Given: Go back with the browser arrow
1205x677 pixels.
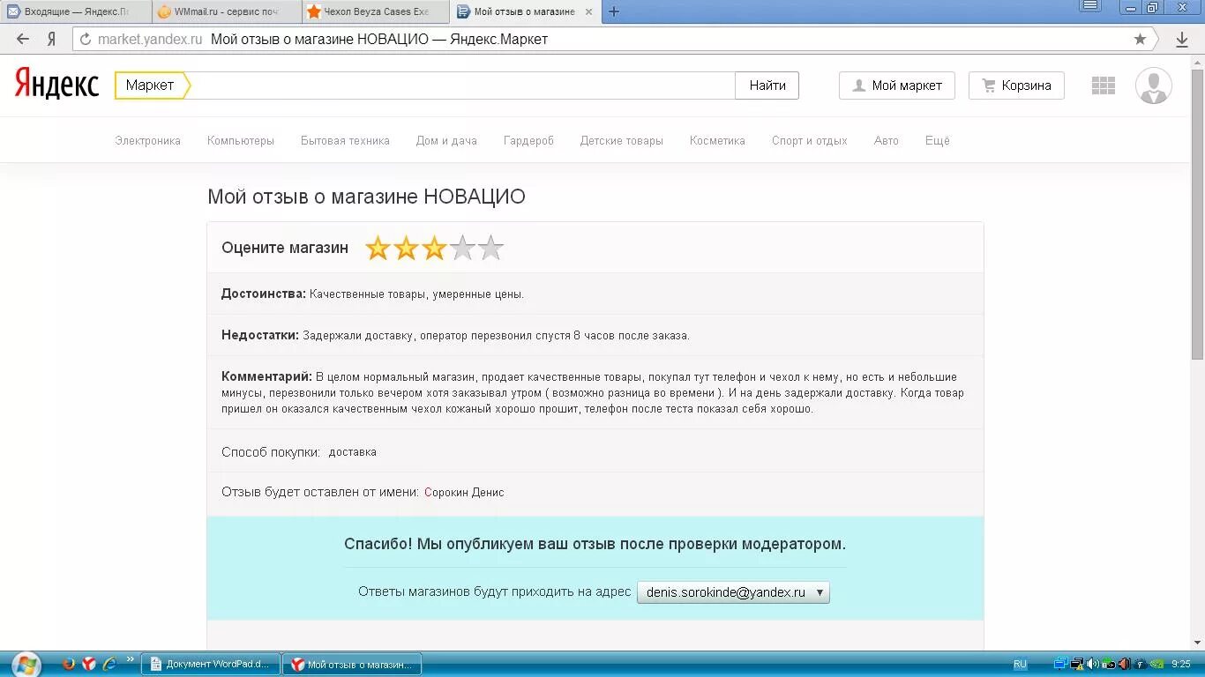Looking at the screenshot, I should tap(23, 39).
